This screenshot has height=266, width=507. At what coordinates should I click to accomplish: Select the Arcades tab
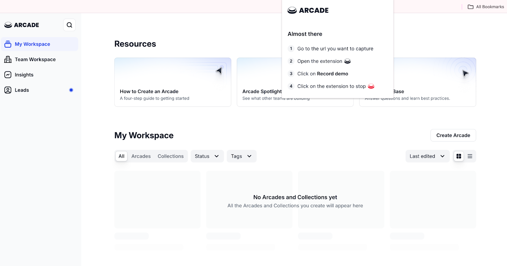click(141, 156)
